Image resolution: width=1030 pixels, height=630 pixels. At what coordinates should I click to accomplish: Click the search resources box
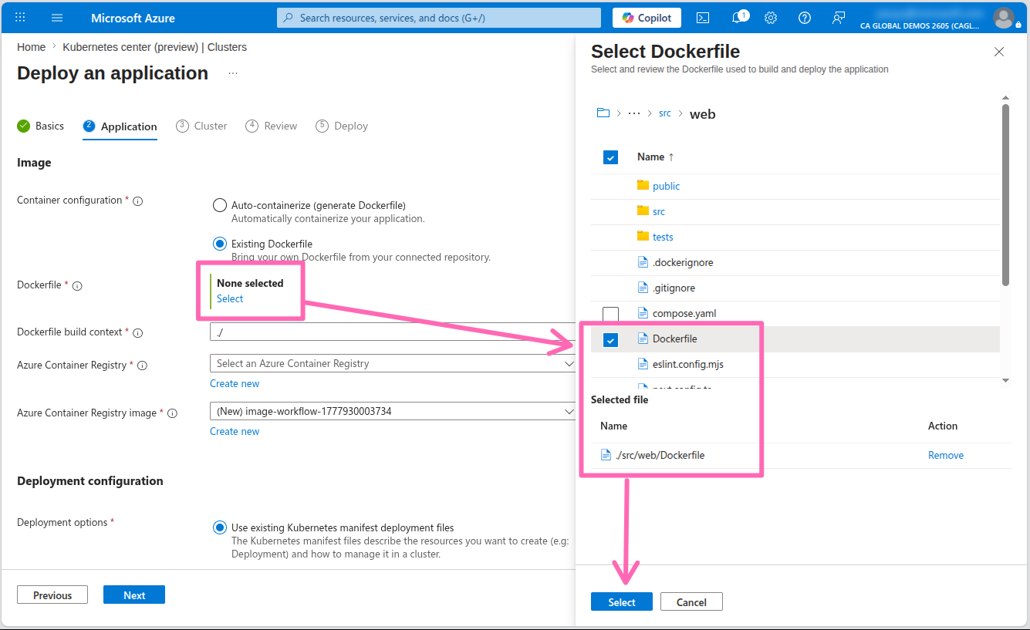[439, 18]
